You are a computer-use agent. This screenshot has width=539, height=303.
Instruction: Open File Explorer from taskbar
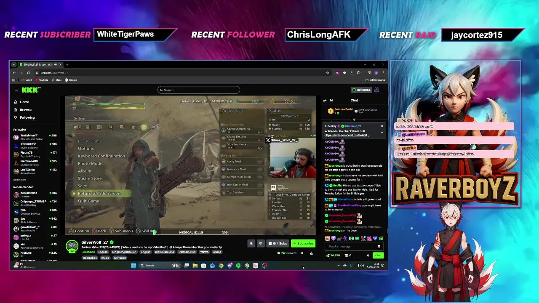coord(195,266)
